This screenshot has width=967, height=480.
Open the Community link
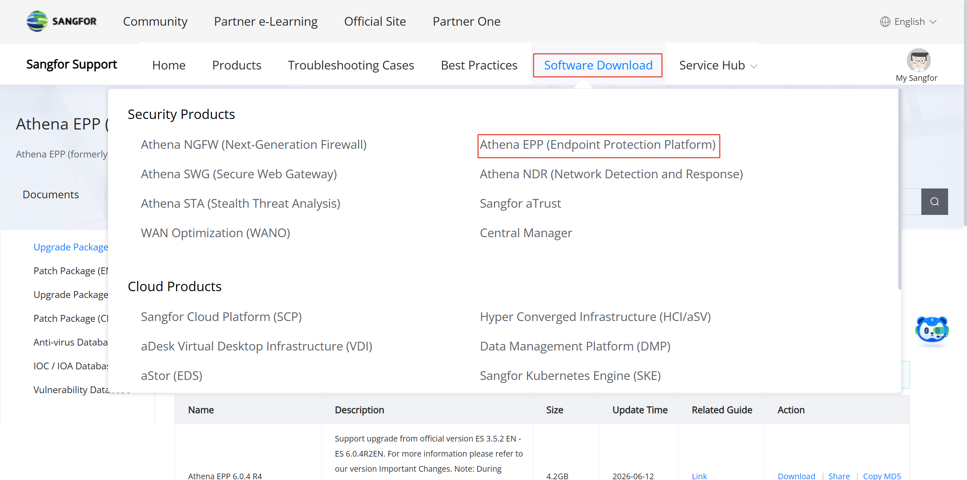(155, 22)
